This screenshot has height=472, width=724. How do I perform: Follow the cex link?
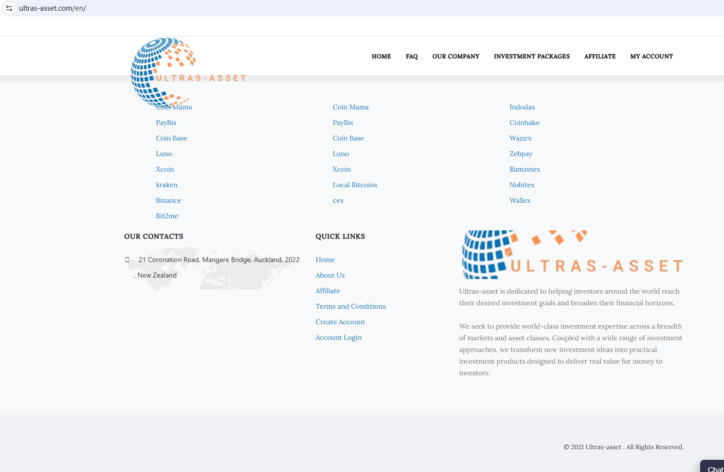point(338,200)
